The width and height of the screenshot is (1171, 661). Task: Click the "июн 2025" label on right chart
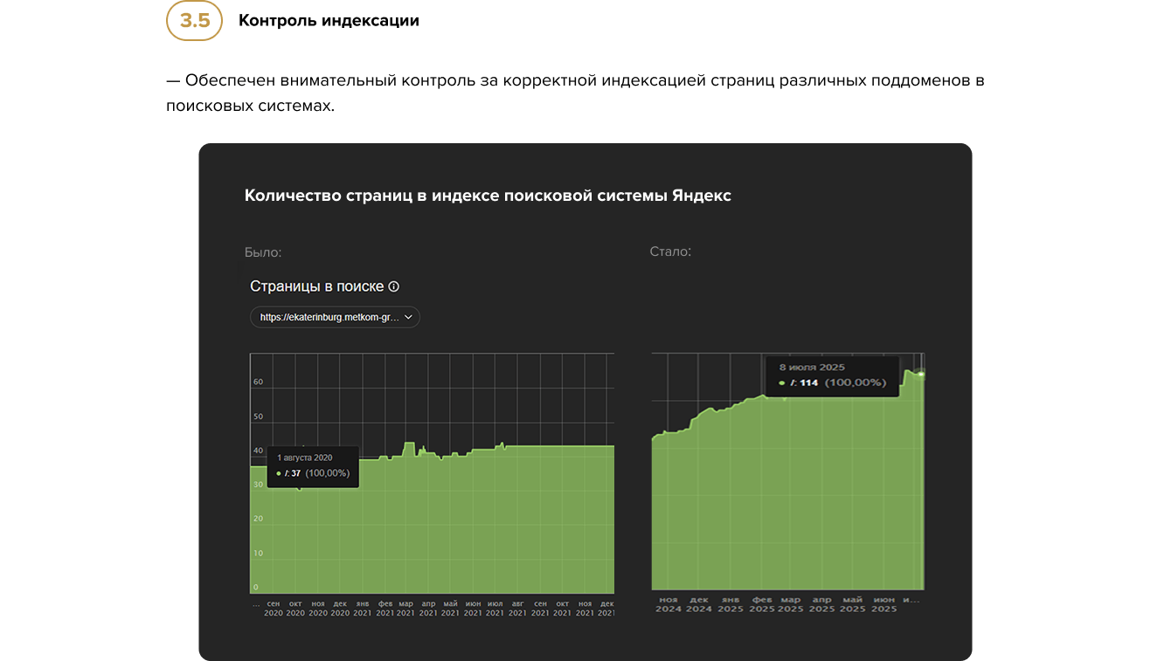(884, 604)
